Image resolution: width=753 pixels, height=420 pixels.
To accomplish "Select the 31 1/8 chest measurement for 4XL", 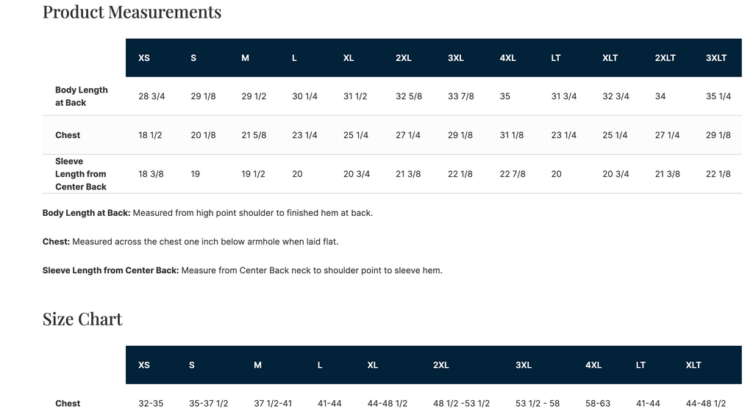I will [512, 135].
